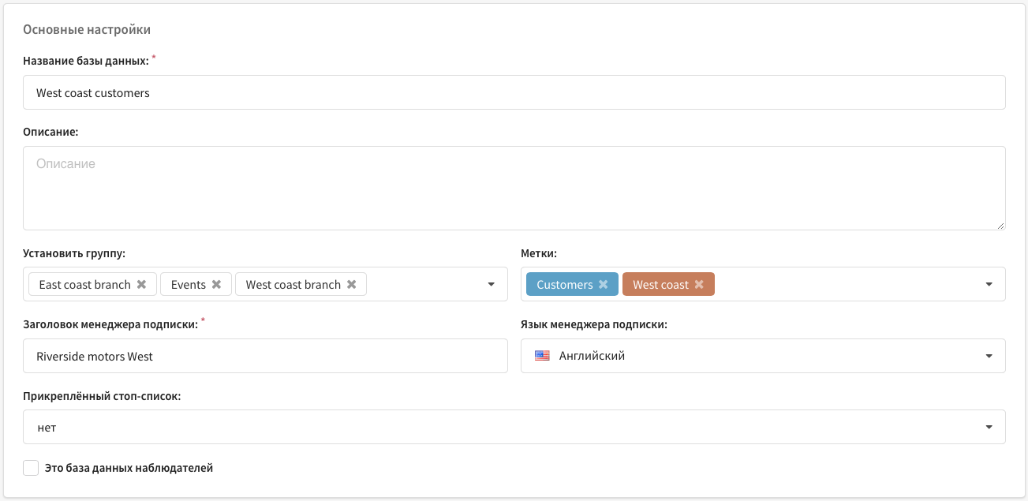
Task: Remove the West coast branch group tag
Action: coord(352,285)
